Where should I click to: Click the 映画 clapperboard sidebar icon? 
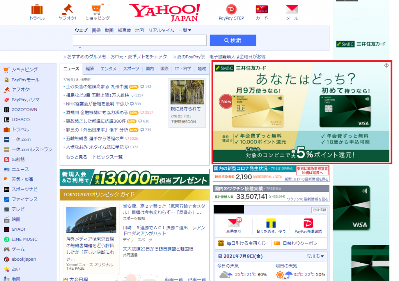pos(7,219)
